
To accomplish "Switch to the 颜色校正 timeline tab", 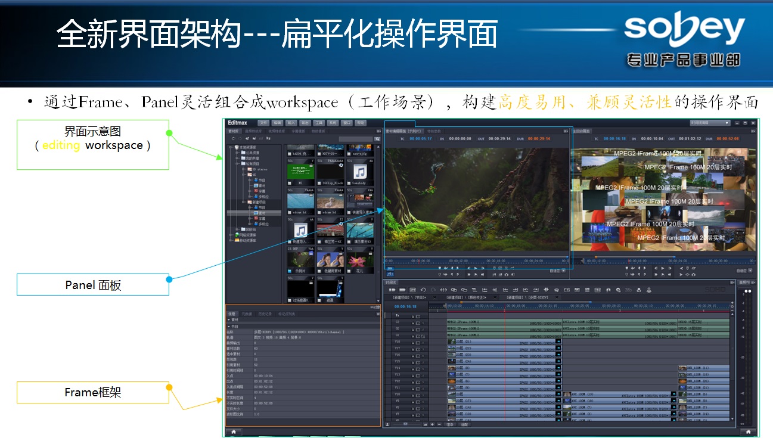I will tap(466, 297).
